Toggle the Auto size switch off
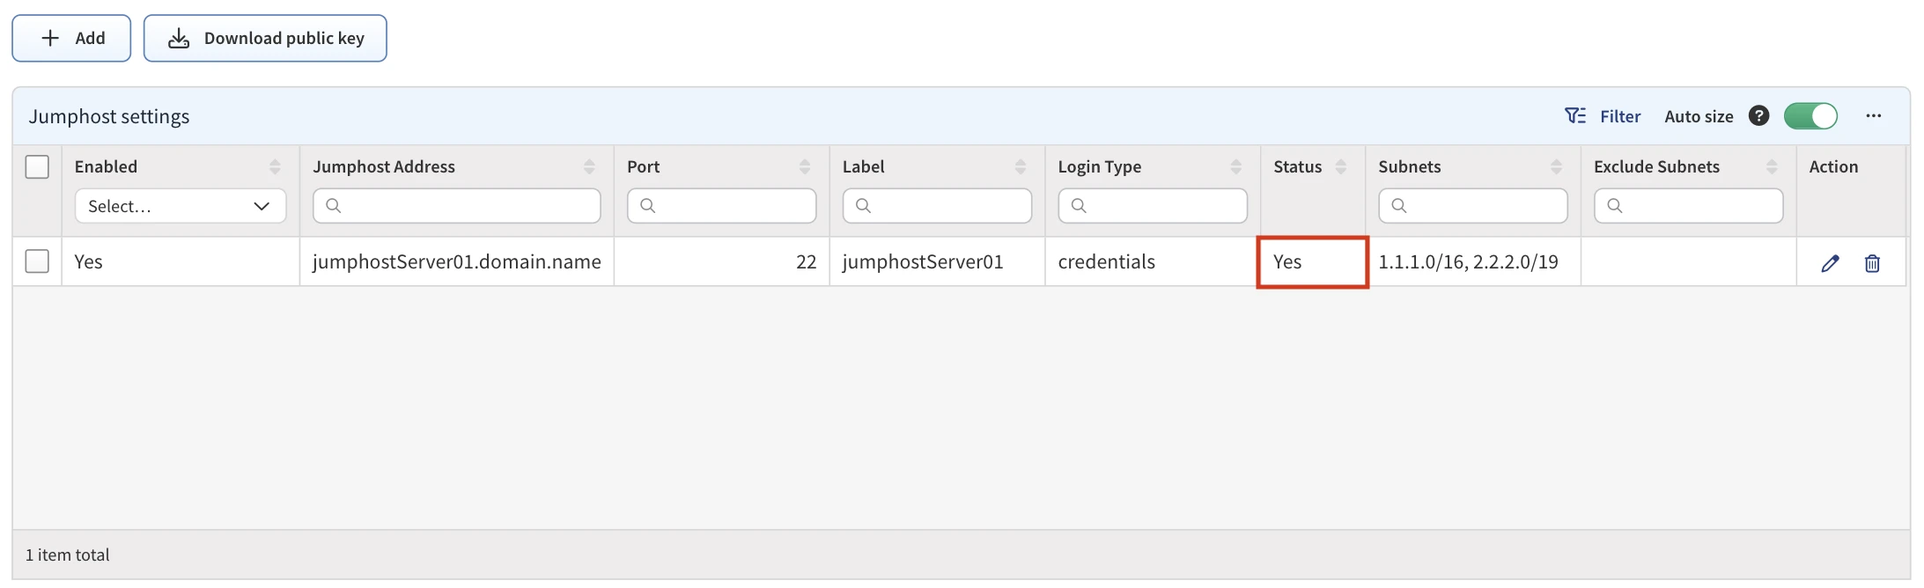Viewport: 1924px width, 588px height. click(x=1810, y=116)
